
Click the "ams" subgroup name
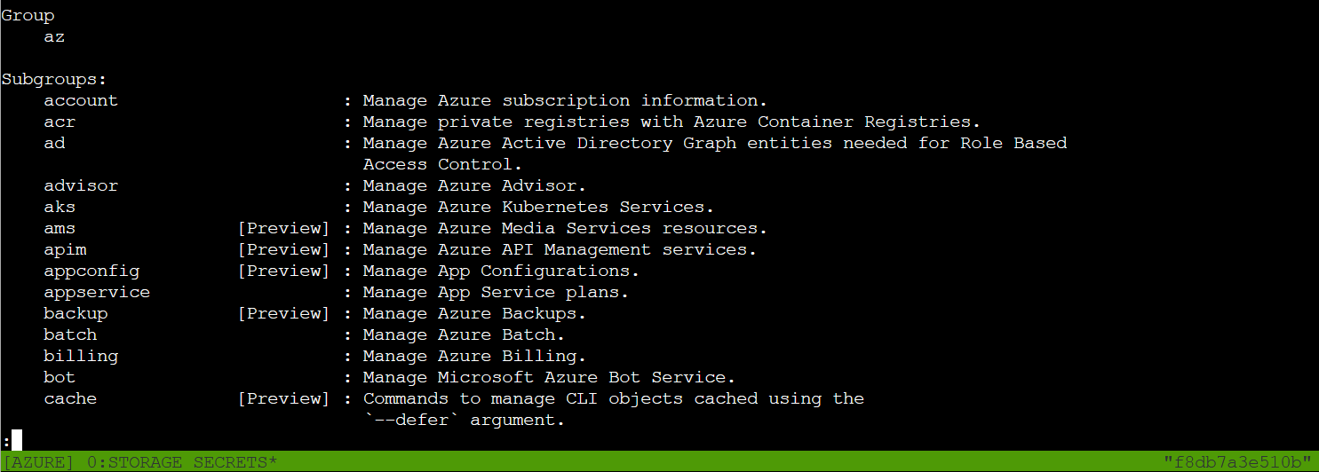click(60, 229)
